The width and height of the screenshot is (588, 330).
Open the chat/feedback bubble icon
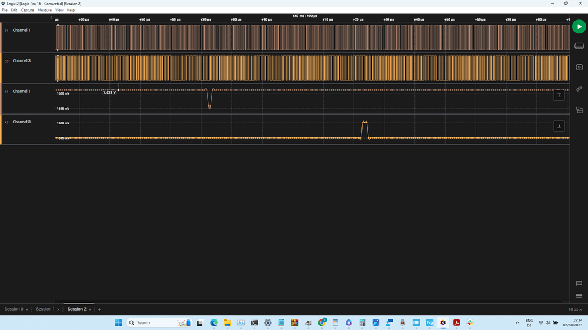579,283
